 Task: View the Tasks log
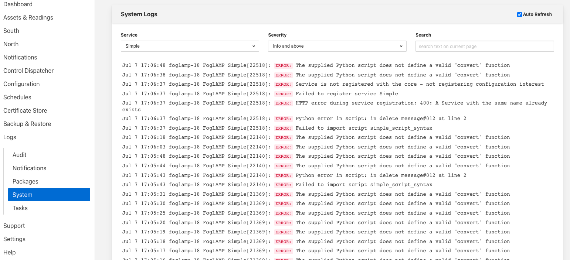click(x=20, y=208)
